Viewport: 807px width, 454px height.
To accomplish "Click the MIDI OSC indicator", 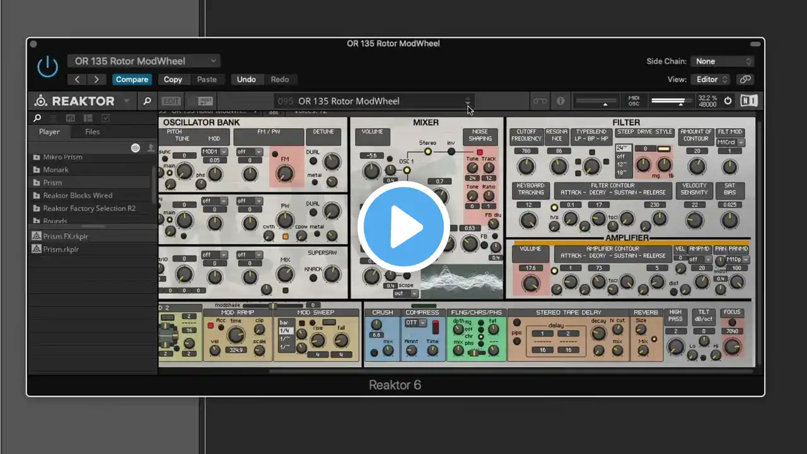I will [x=634, y=101].
